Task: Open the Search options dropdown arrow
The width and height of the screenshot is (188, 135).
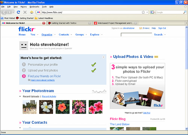Action: tap(165, 34)
